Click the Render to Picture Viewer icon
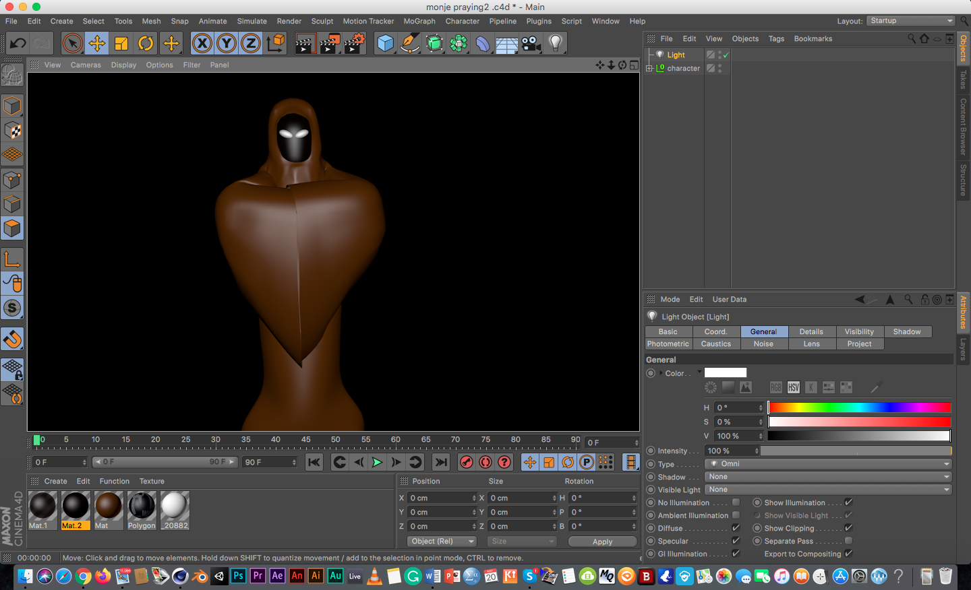971x590 pixels. [x=330, y=44]
